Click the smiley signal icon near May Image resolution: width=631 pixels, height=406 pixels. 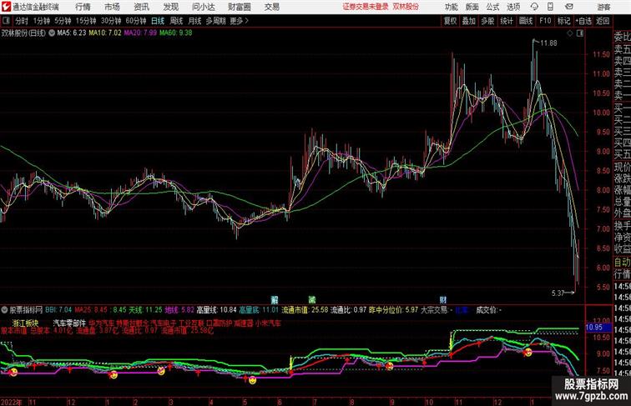[252, 380]
